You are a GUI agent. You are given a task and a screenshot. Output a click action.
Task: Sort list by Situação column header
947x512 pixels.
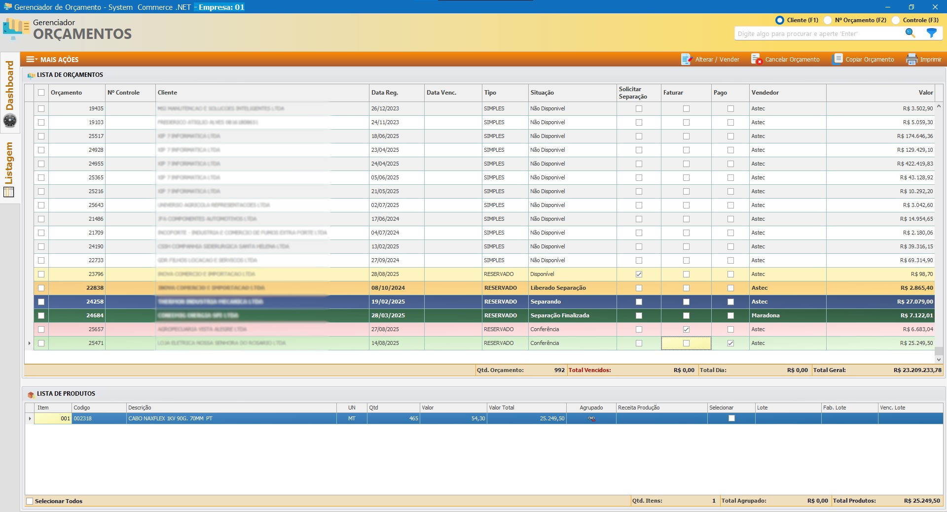tap(542, 93)
